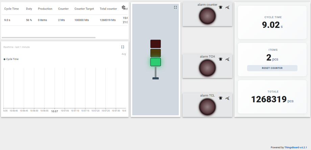Screen dimensions: 311x150
Task: Sort table by Total counter column header
Action: (x=108, y=9)
